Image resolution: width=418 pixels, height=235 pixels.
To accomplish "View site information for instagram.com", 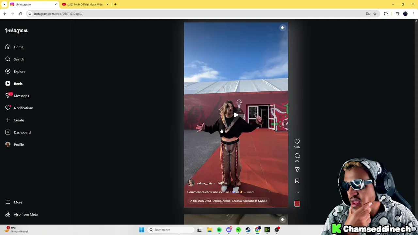I will click(x=30, y=14).
